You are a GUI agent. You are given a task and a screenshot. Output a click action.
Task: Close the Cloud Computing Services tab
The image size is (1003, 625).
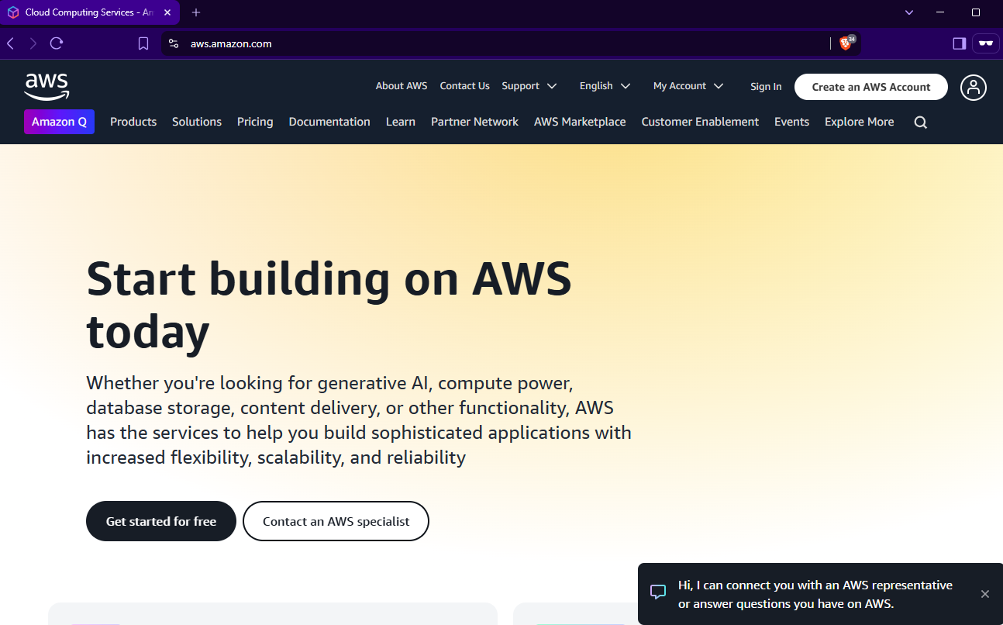click(x=167, y=12)
